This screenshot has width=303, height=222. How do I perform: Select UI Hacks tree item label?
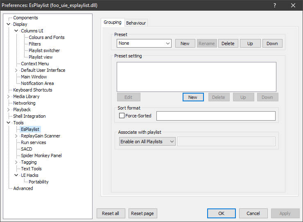point(29,175)
